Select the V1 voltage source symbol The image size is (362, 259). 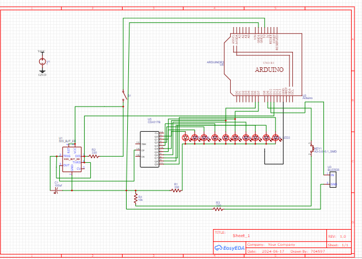(42, 62)
